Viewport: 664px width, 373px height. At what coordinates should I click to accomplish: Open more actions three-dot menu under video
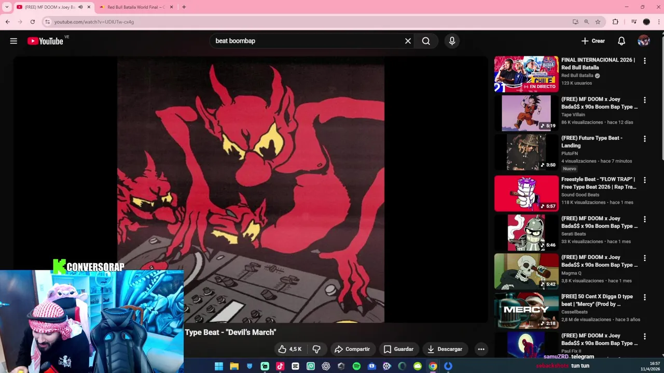[x=481, y=349]
